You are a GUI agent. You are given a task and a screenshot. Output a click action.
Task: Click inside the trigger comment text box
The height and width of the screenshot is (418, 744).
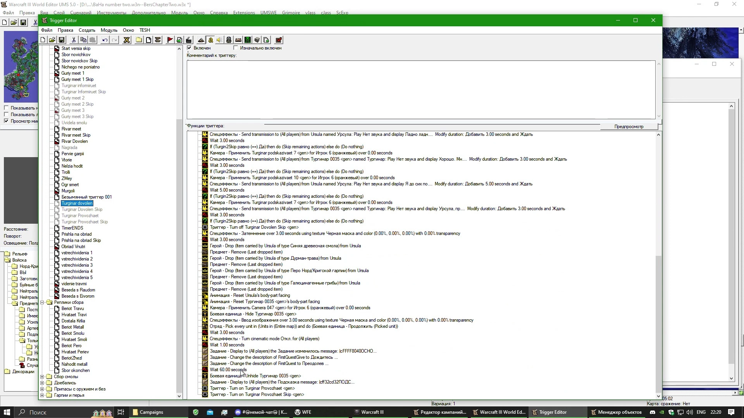pyautogui.click(x=421, y=90)
